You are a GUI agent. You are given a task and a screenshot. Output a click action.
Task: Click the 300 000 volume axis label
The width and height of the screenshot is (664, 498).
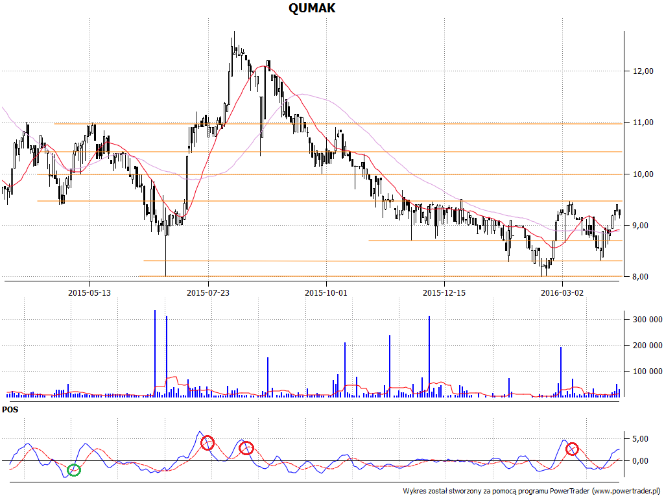tap(648, 320)
